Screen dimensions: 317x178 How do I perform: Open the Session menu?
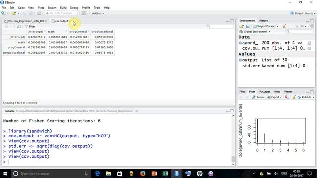pyautogui.click(x=52, y=8)
